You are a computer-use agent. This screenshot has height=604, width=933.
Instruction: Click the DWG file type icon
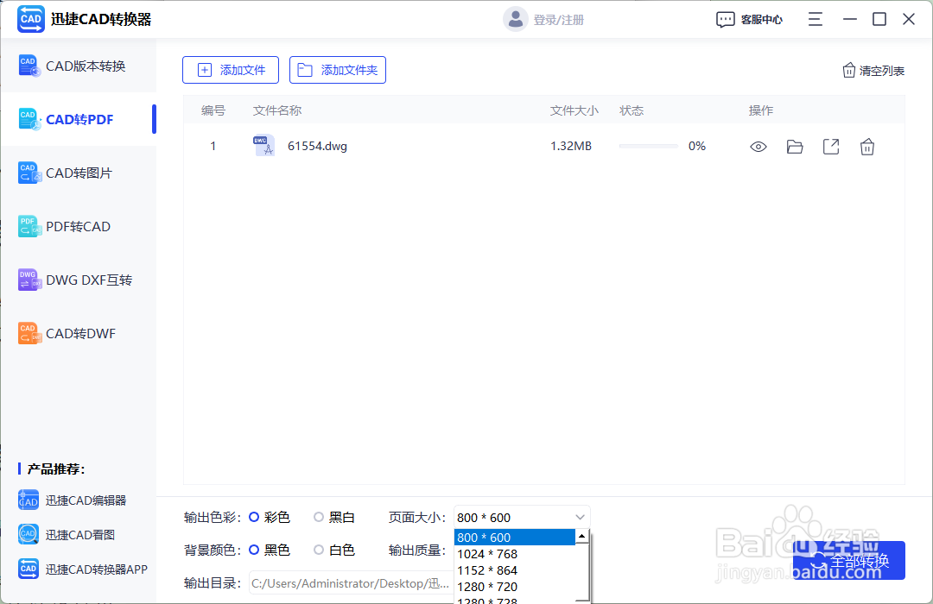coord(263,146)
